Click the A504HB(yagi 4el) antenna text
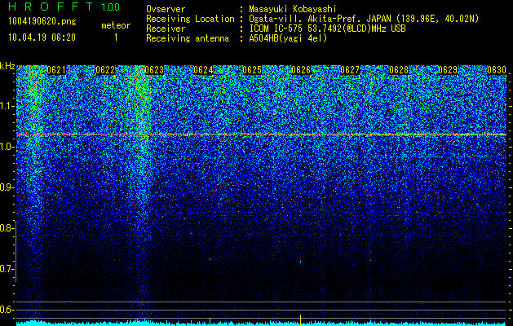The image size is (513, 326). (288, 38)
